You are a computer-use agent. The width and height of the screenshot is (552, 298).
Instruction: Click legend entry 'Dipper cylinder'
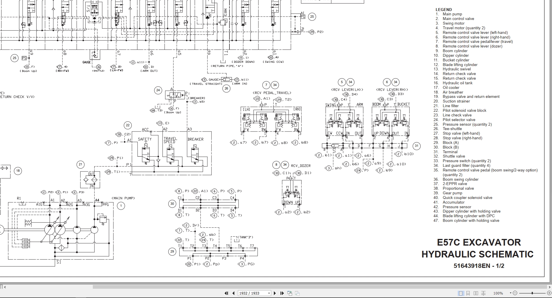pos(456,56)
